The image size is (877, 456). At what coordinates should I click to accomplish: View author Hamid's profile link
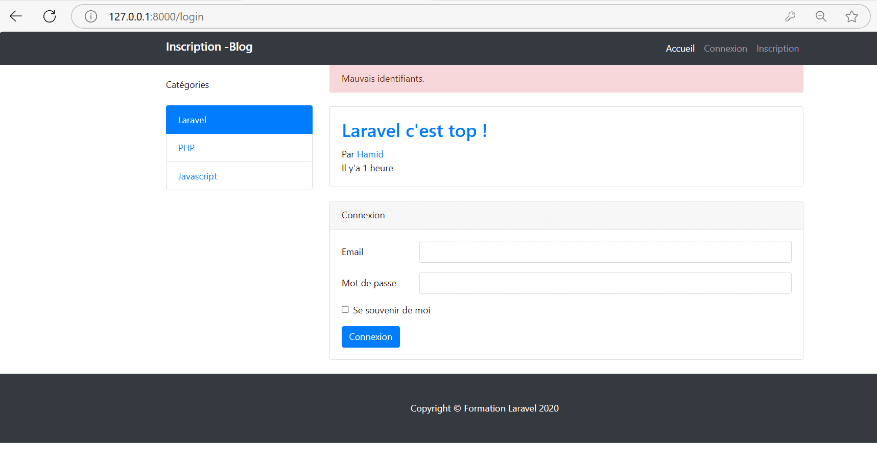(370, 154)
